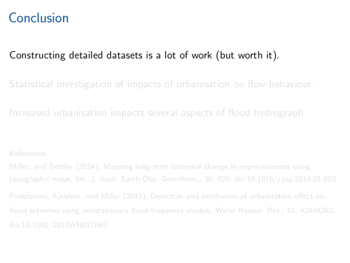
Task: Open doi:10.1016/j.jag.2014.01.002 link
Action: [285, 179]
